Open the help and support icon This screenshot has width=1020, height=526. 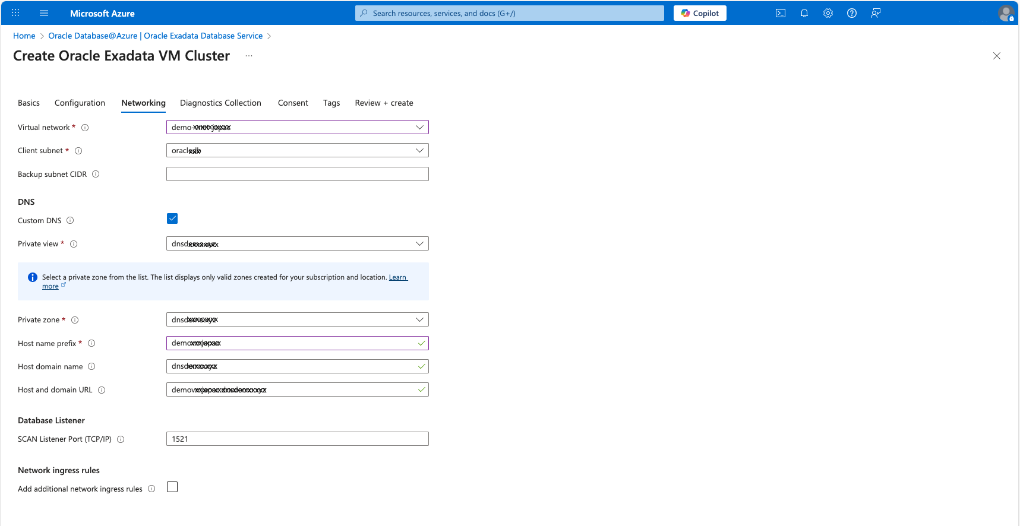(852, 13)
